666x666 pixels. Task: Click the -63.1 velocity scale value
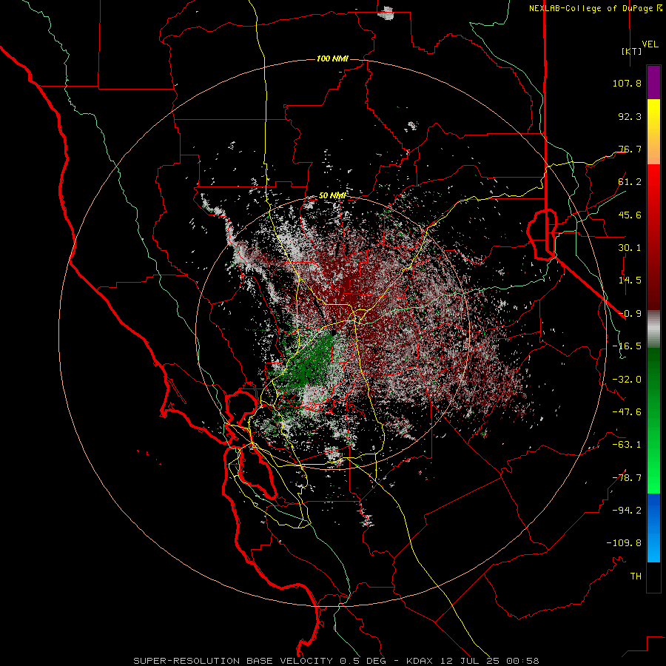coord(627,445)
